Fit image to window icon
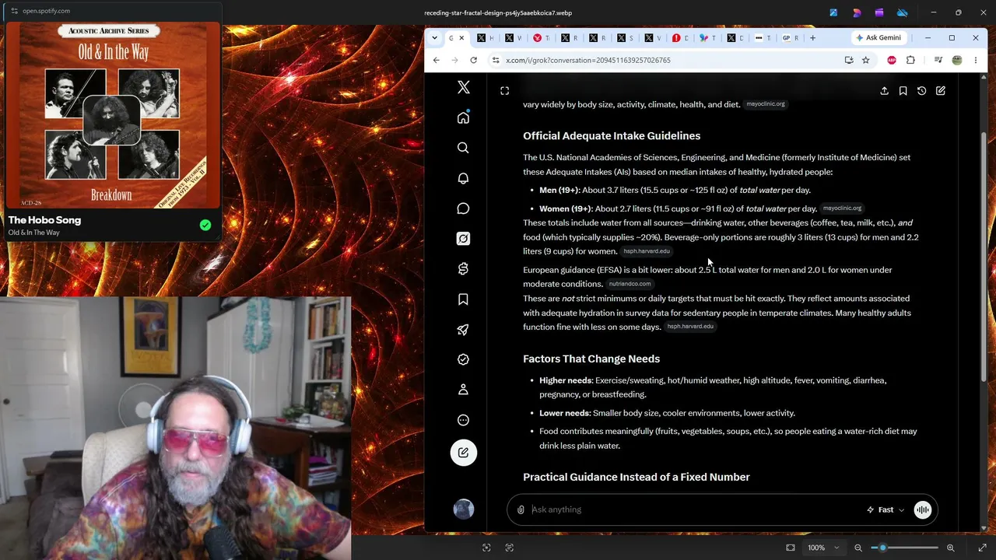The height and width of the screenshot is (560, 996). coord(791,548)
